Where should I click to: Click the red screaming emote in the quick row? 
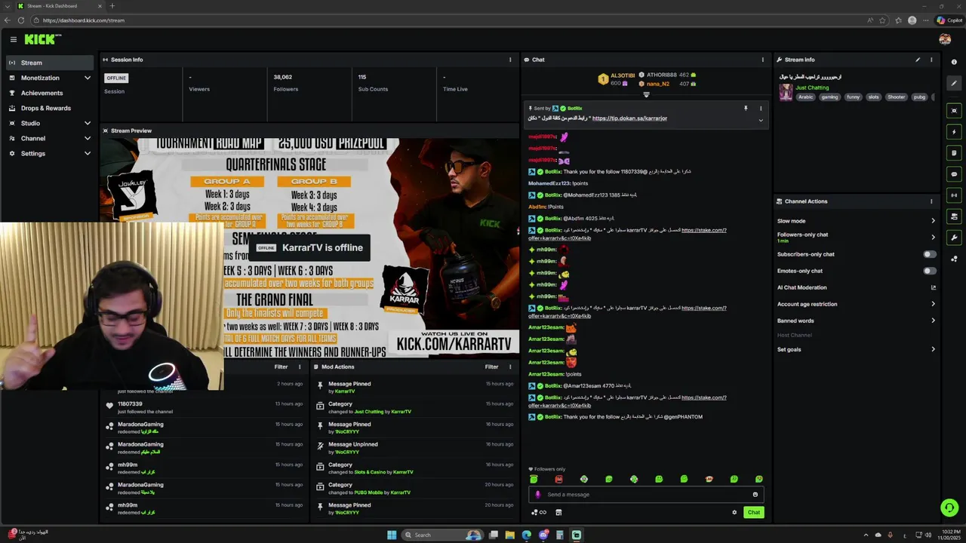(558, 479)
